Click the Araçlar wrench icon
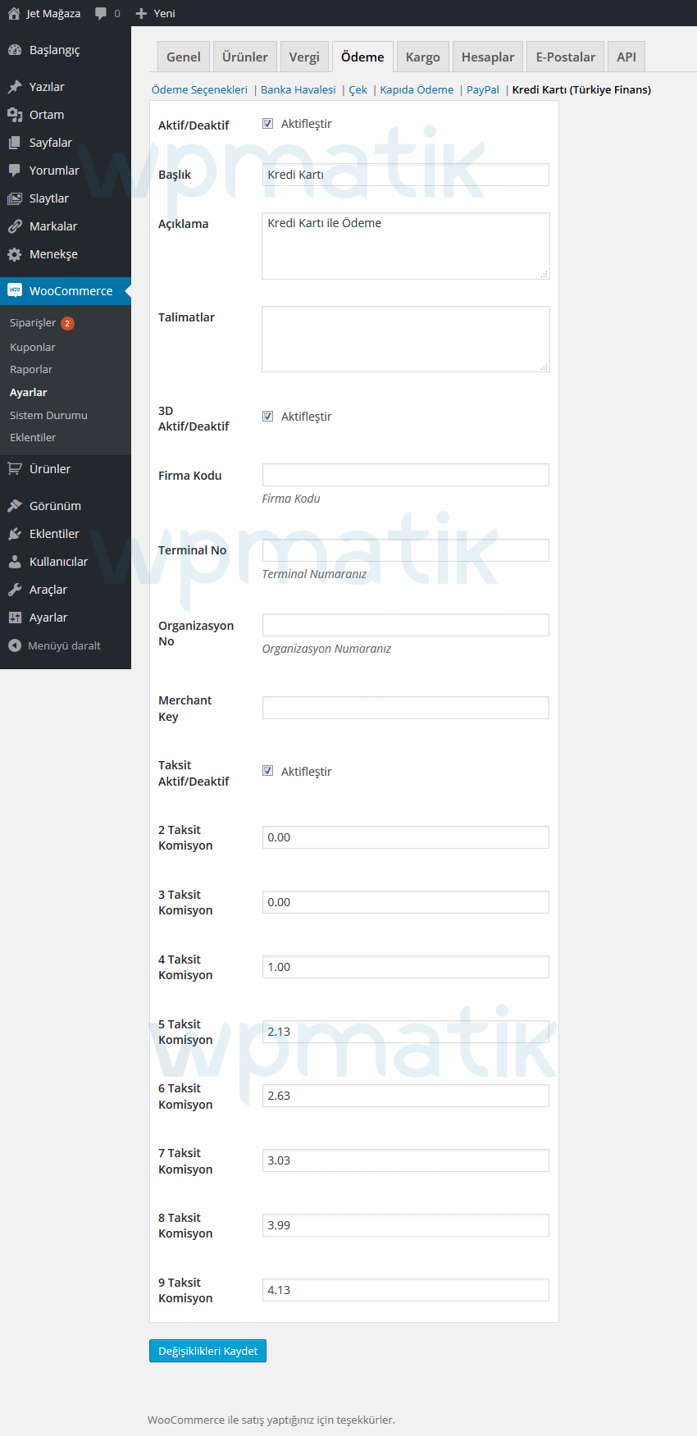 coord(15,590)
